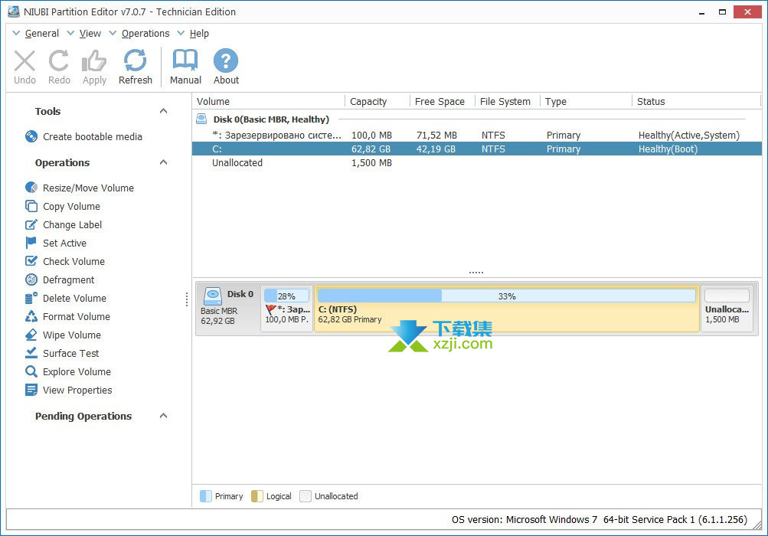The image size is (768, 536).
Task: Click the Logical legend color swatch
Action: click(257, 496)
